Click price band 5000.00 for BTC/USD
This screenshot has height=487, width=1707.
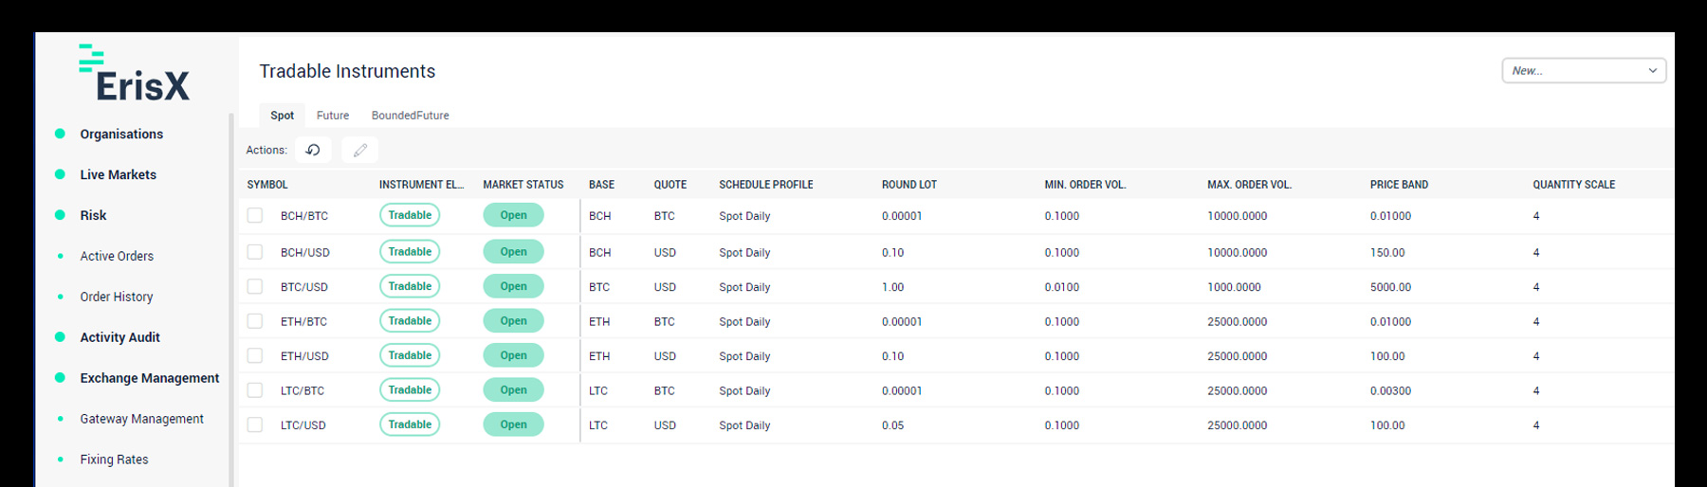[x=1390, y=287]
